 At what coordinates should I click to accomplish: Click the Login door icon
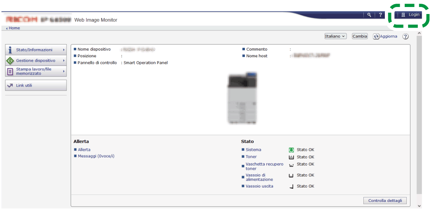(x=403, y=15)
